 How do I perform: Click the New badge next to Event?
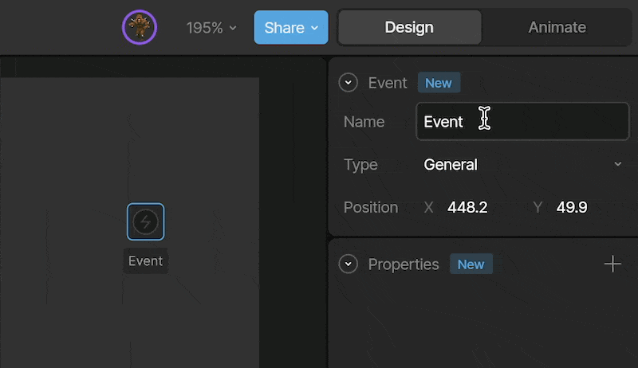(439, 83)
